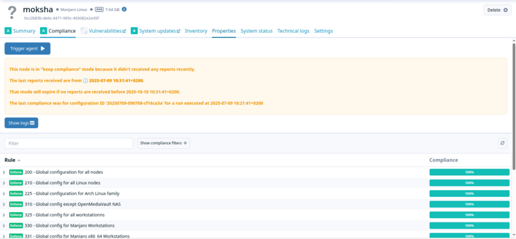
Task: Open the Inventory tab
Action: (196, 31)
